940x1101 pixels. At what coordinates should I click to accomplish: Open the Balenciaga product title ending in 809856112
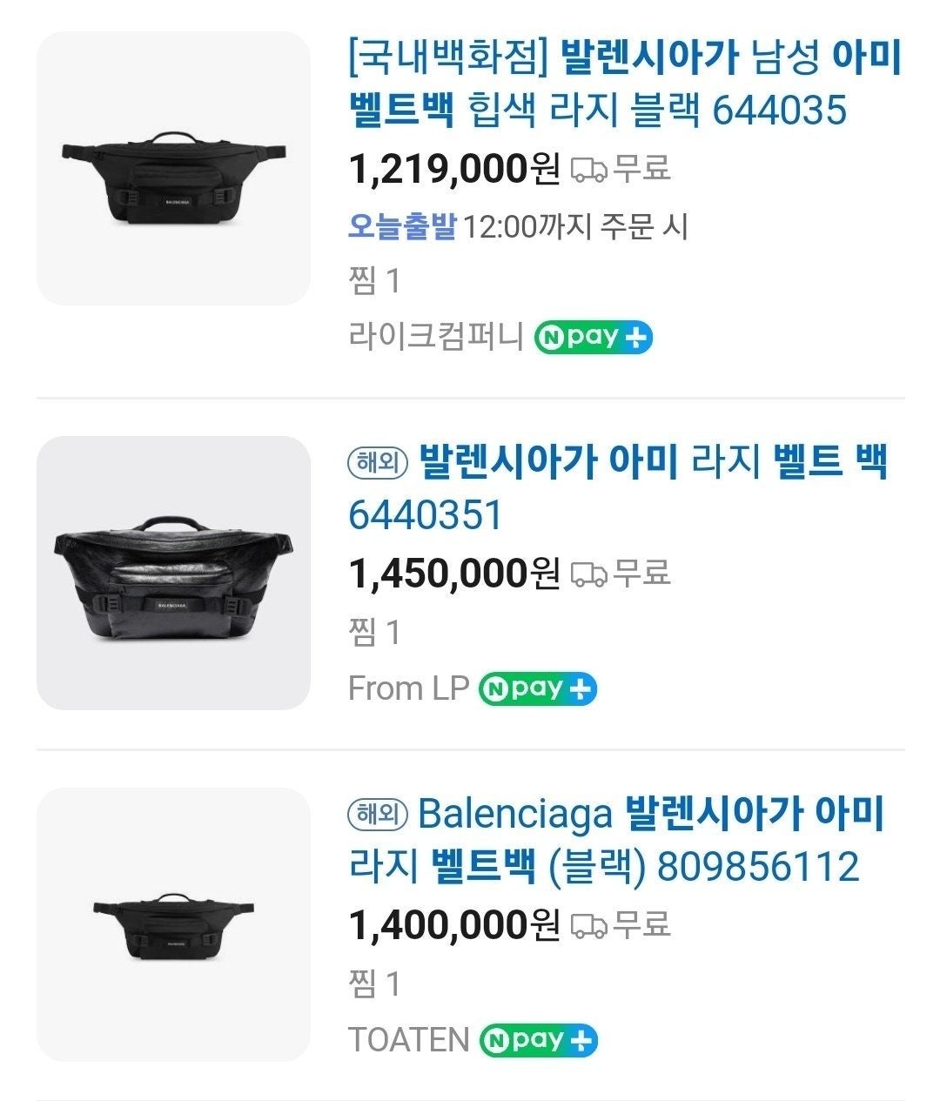(616, 840)
